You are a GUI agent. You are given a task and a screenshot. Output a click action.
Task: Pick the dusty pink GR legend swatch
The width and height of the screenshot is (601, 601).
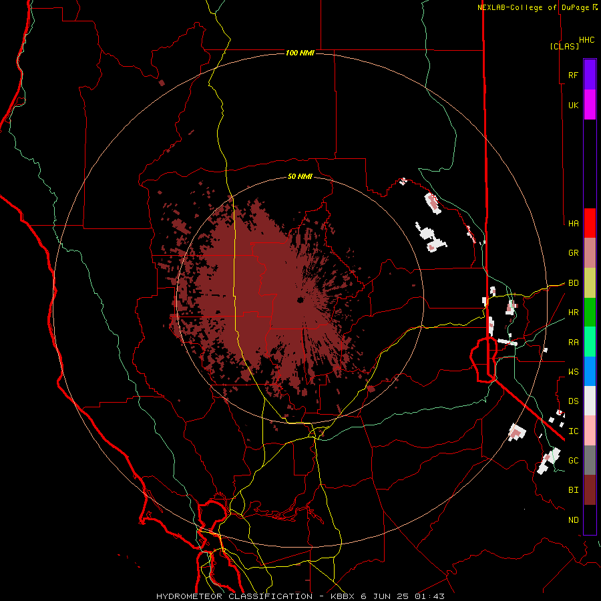coord(590,253)
